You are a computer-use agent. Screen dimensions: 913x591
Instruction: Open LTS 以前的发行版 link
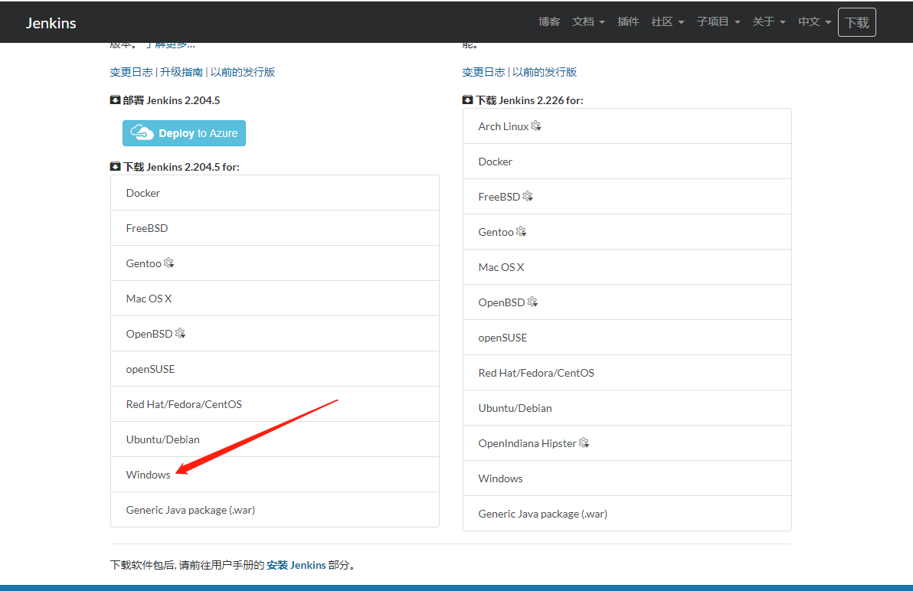[x=242, y=72]
